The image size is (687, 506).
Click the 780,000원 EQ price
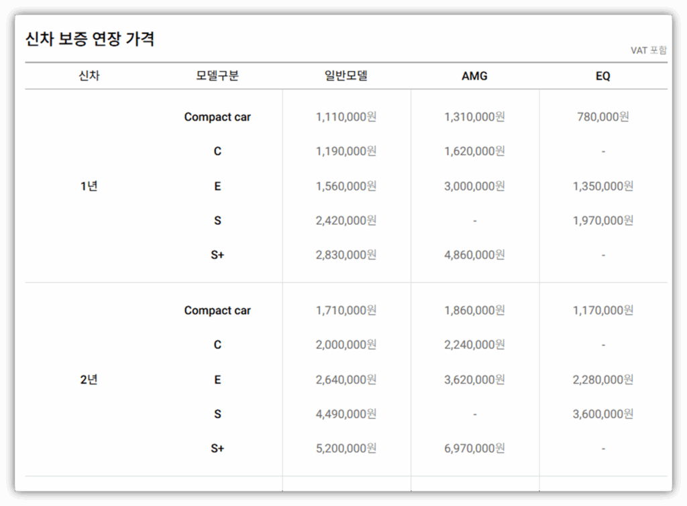[602, 117]
